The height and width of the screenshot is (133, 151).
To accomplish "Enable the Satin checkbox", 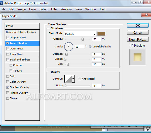I will [x=8, y=76].
